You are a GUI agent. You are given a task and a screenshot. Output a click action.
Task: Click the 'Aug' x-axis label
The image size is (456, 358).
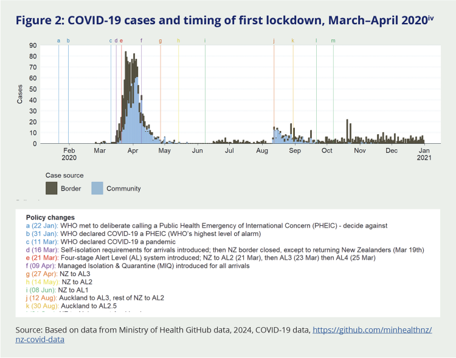tap(262, 150)
